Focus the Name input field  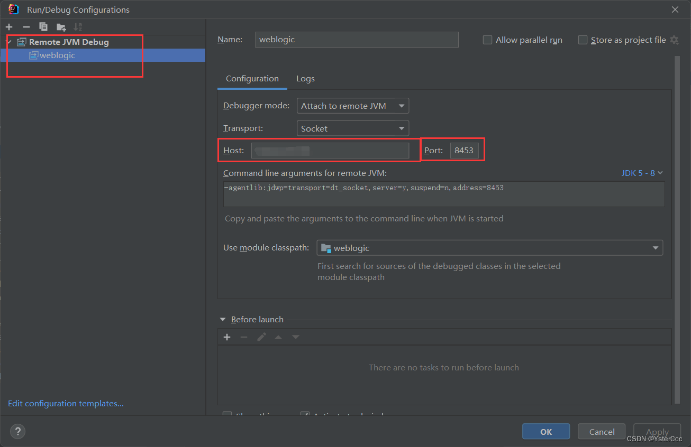(x=357, y=40)
